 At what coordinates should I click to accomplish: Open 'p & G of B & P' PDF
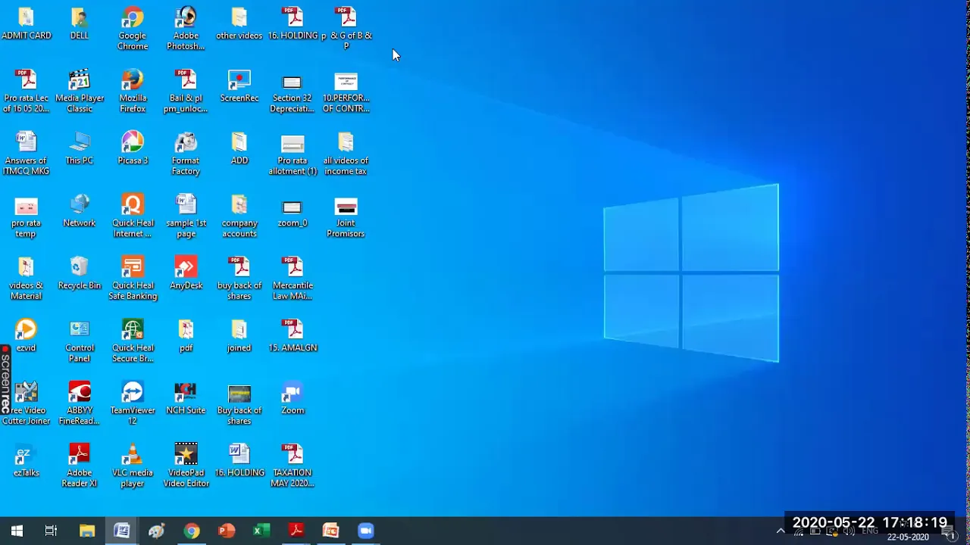(x=346, y=29)
